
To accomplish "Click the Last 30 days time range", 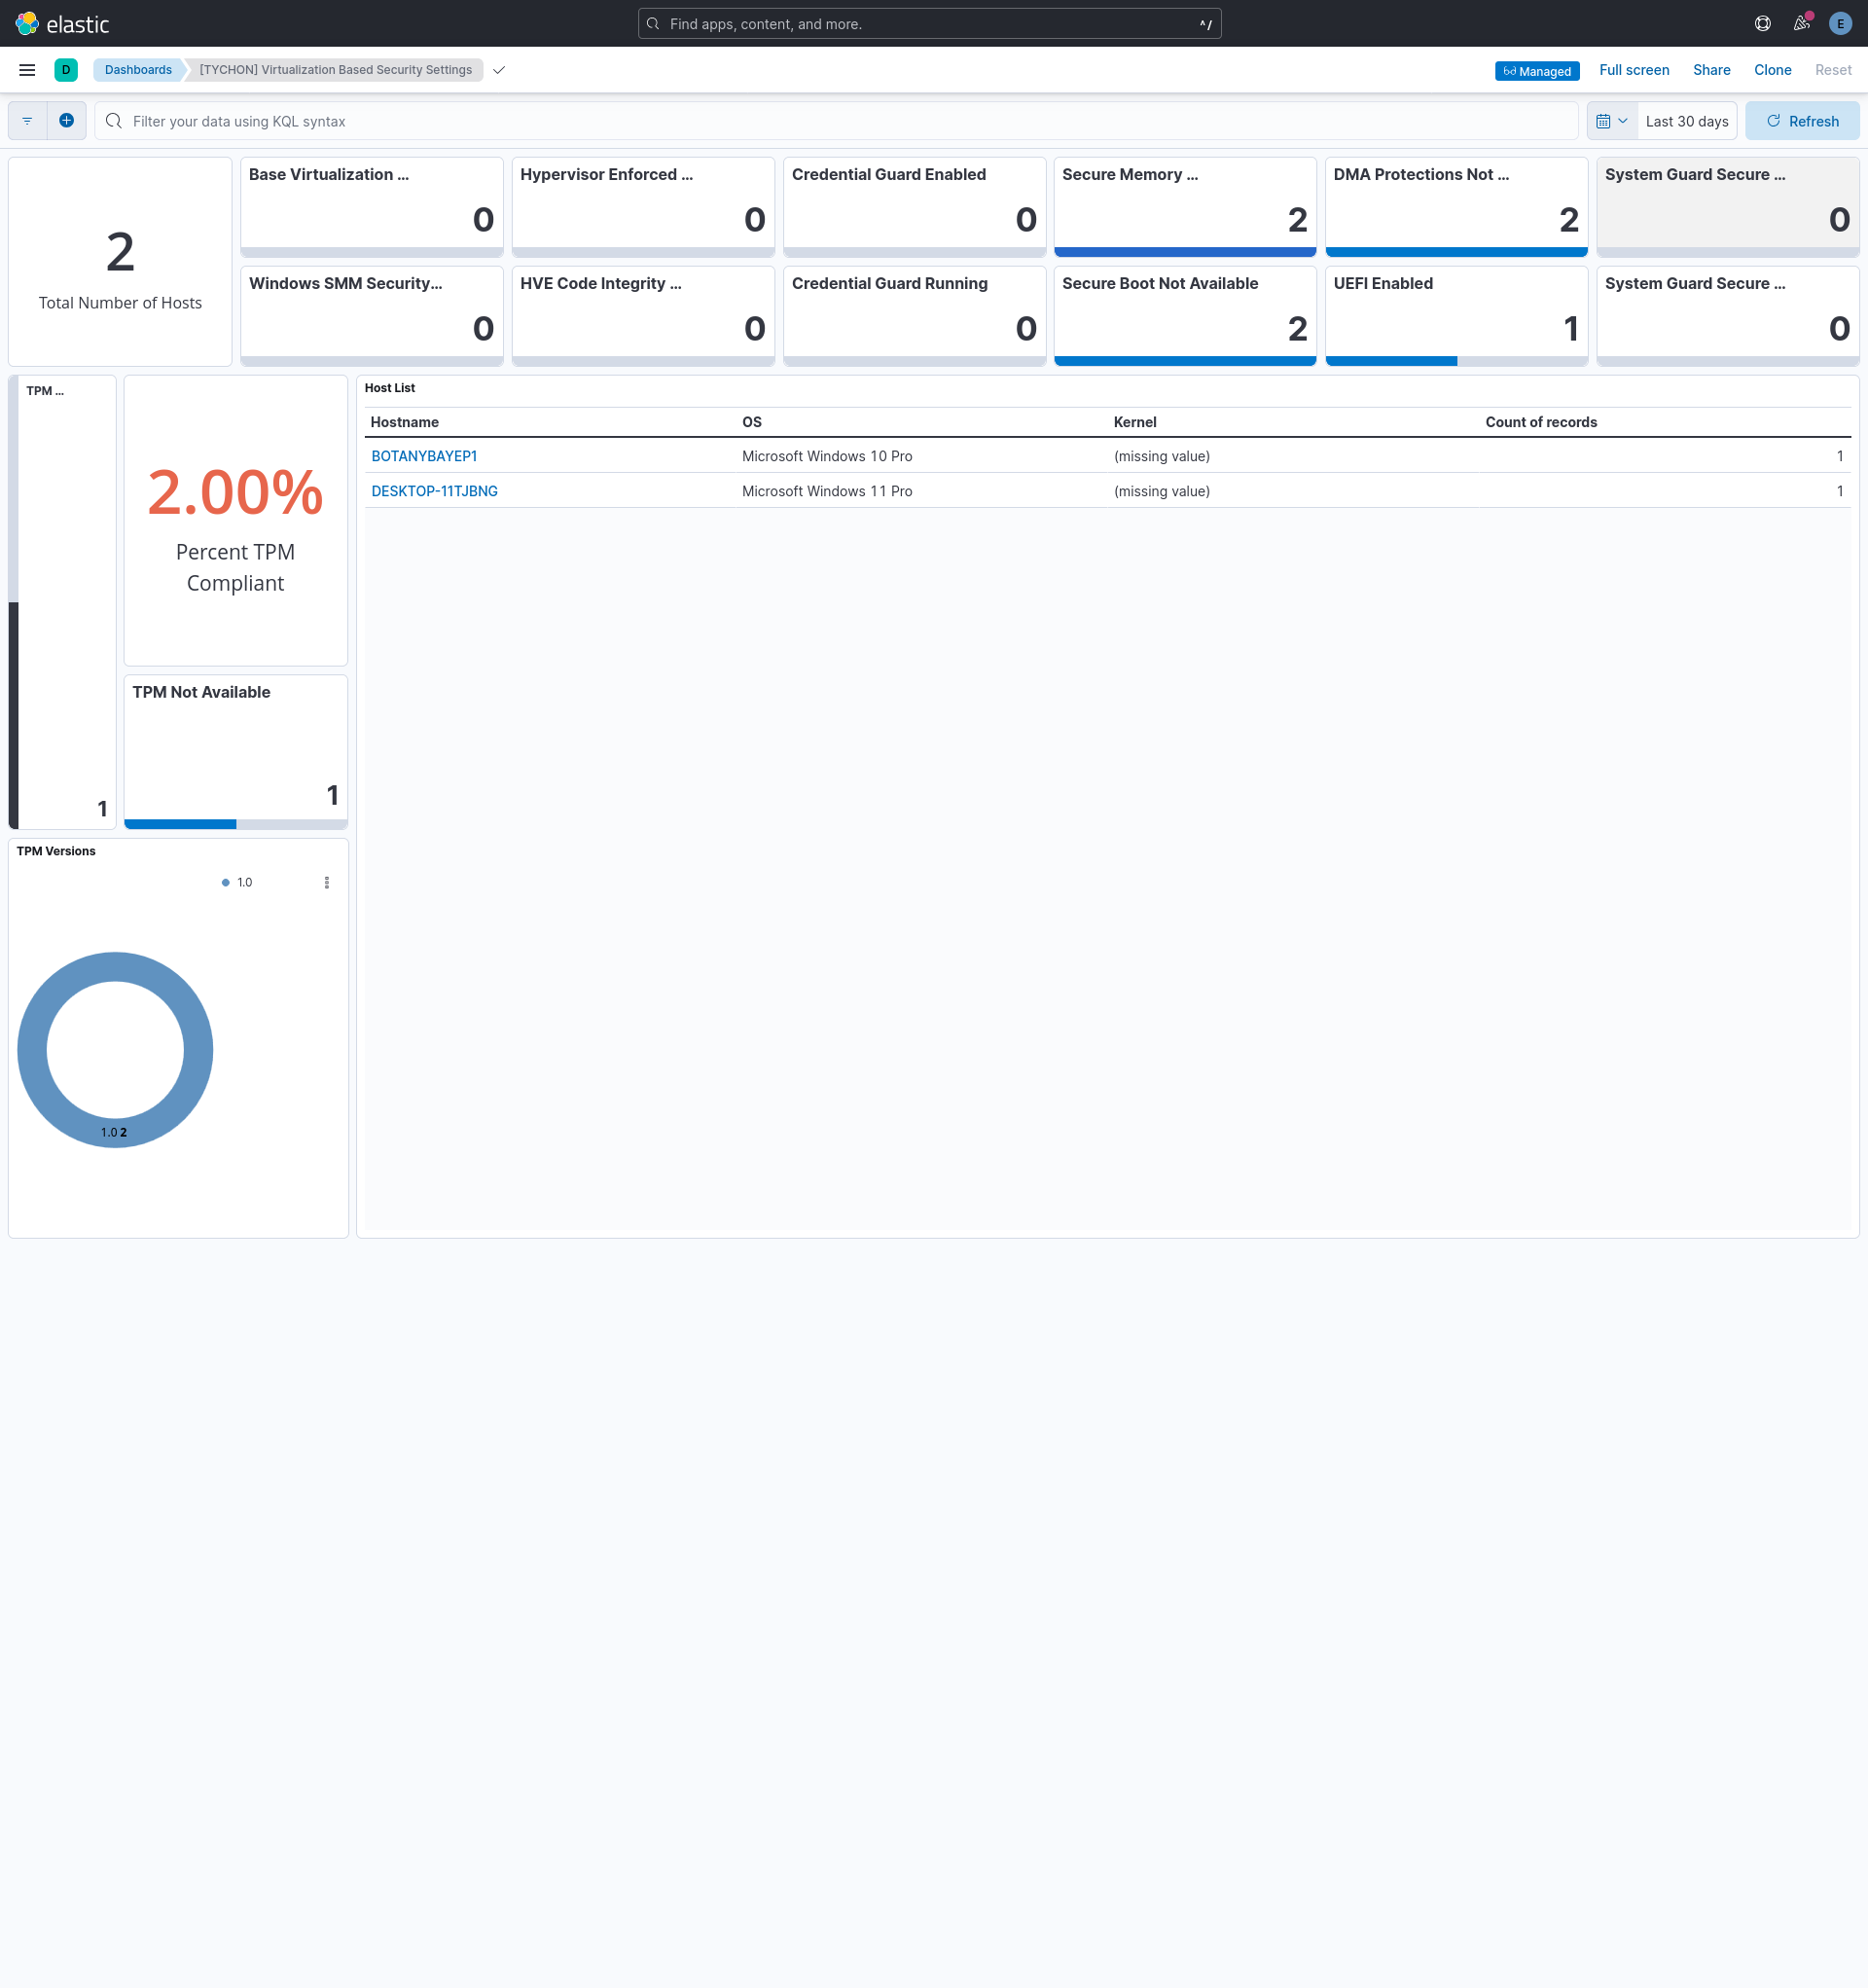I will 1687,121.
